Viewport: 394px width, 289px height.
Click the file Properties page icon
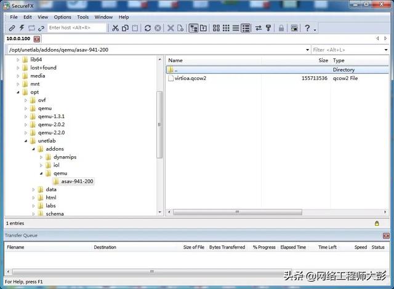180,28
